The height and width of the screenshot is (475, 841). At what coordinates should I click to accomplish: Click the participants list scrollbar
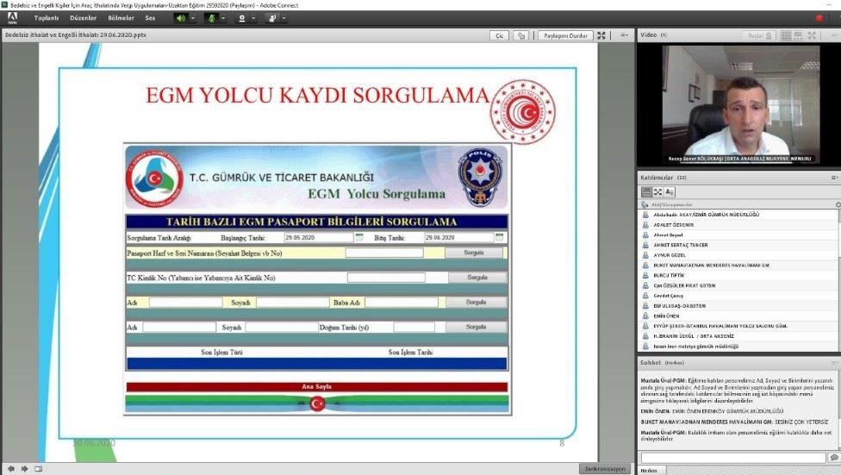tap(838, 276)
